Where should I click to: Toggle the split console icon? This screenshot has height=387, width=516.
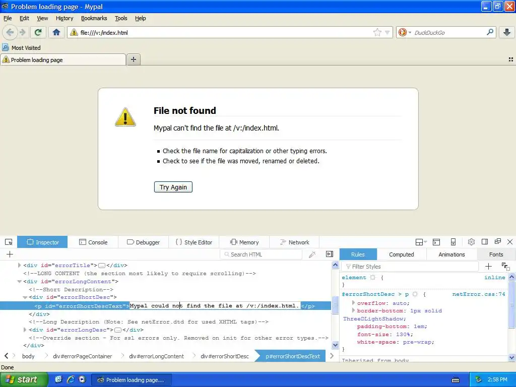pyautogui.click(x=436, y=242)
